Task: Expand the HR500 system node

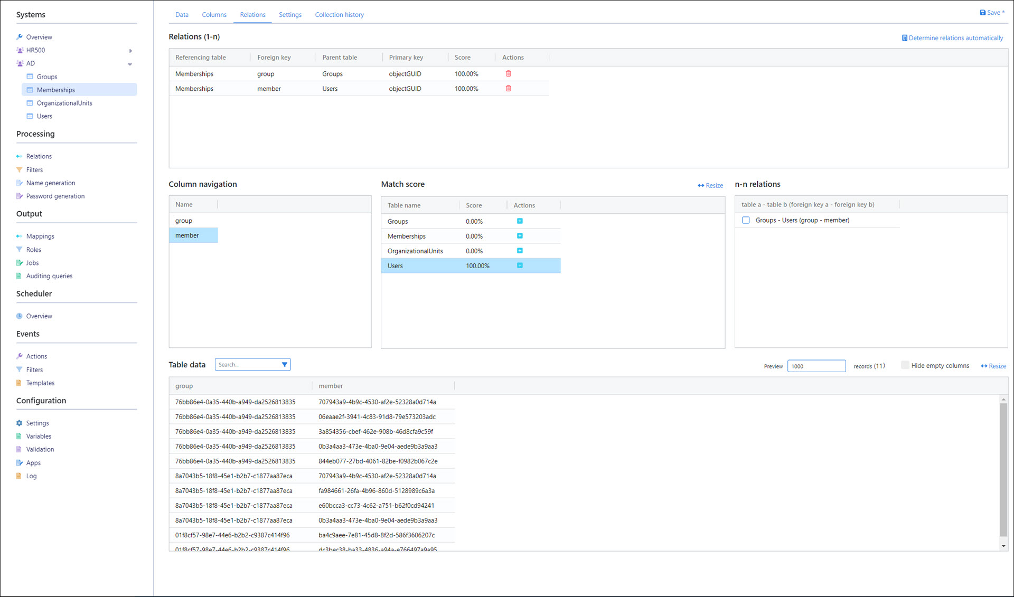Action: [x=130, y=51]
